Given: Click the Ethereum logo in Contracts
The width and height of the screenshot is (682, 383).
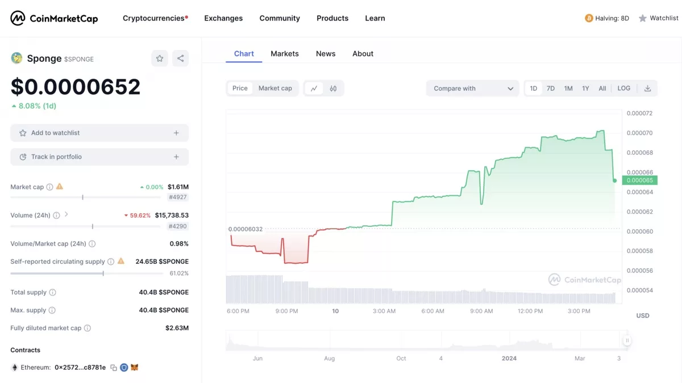Looking at the screenshot, I should pyautogui.click(x=14, y=368).
